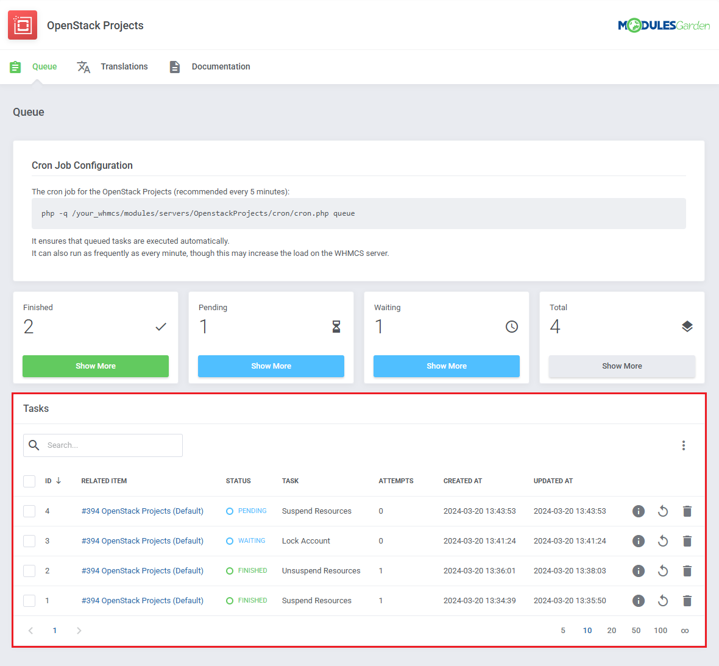Click the Total layers icon
This screenshot has width=719, height=666.
coord(687,327)
